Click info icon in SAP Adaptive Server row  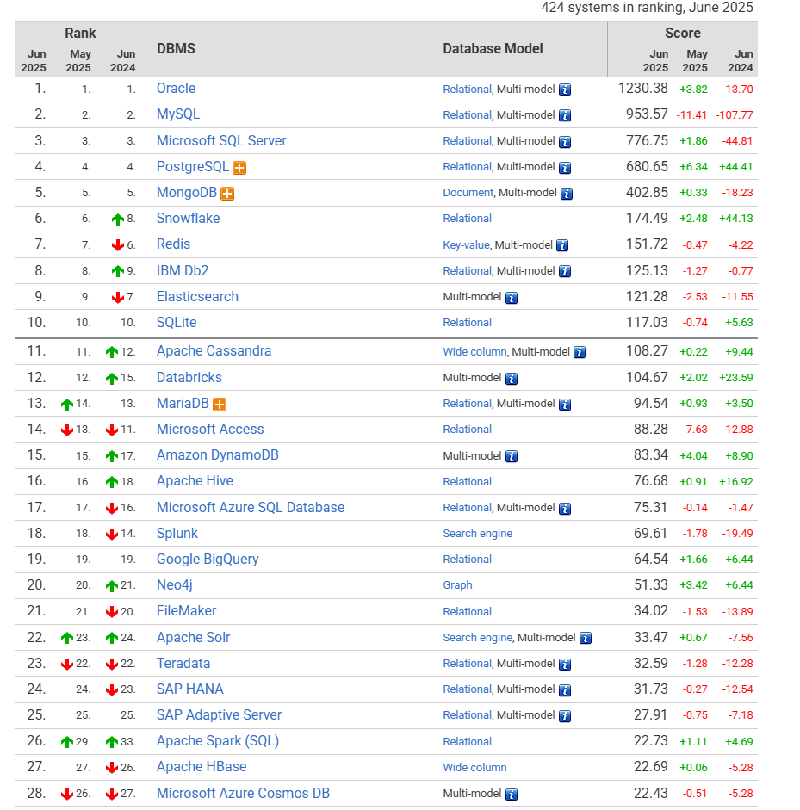565,716
